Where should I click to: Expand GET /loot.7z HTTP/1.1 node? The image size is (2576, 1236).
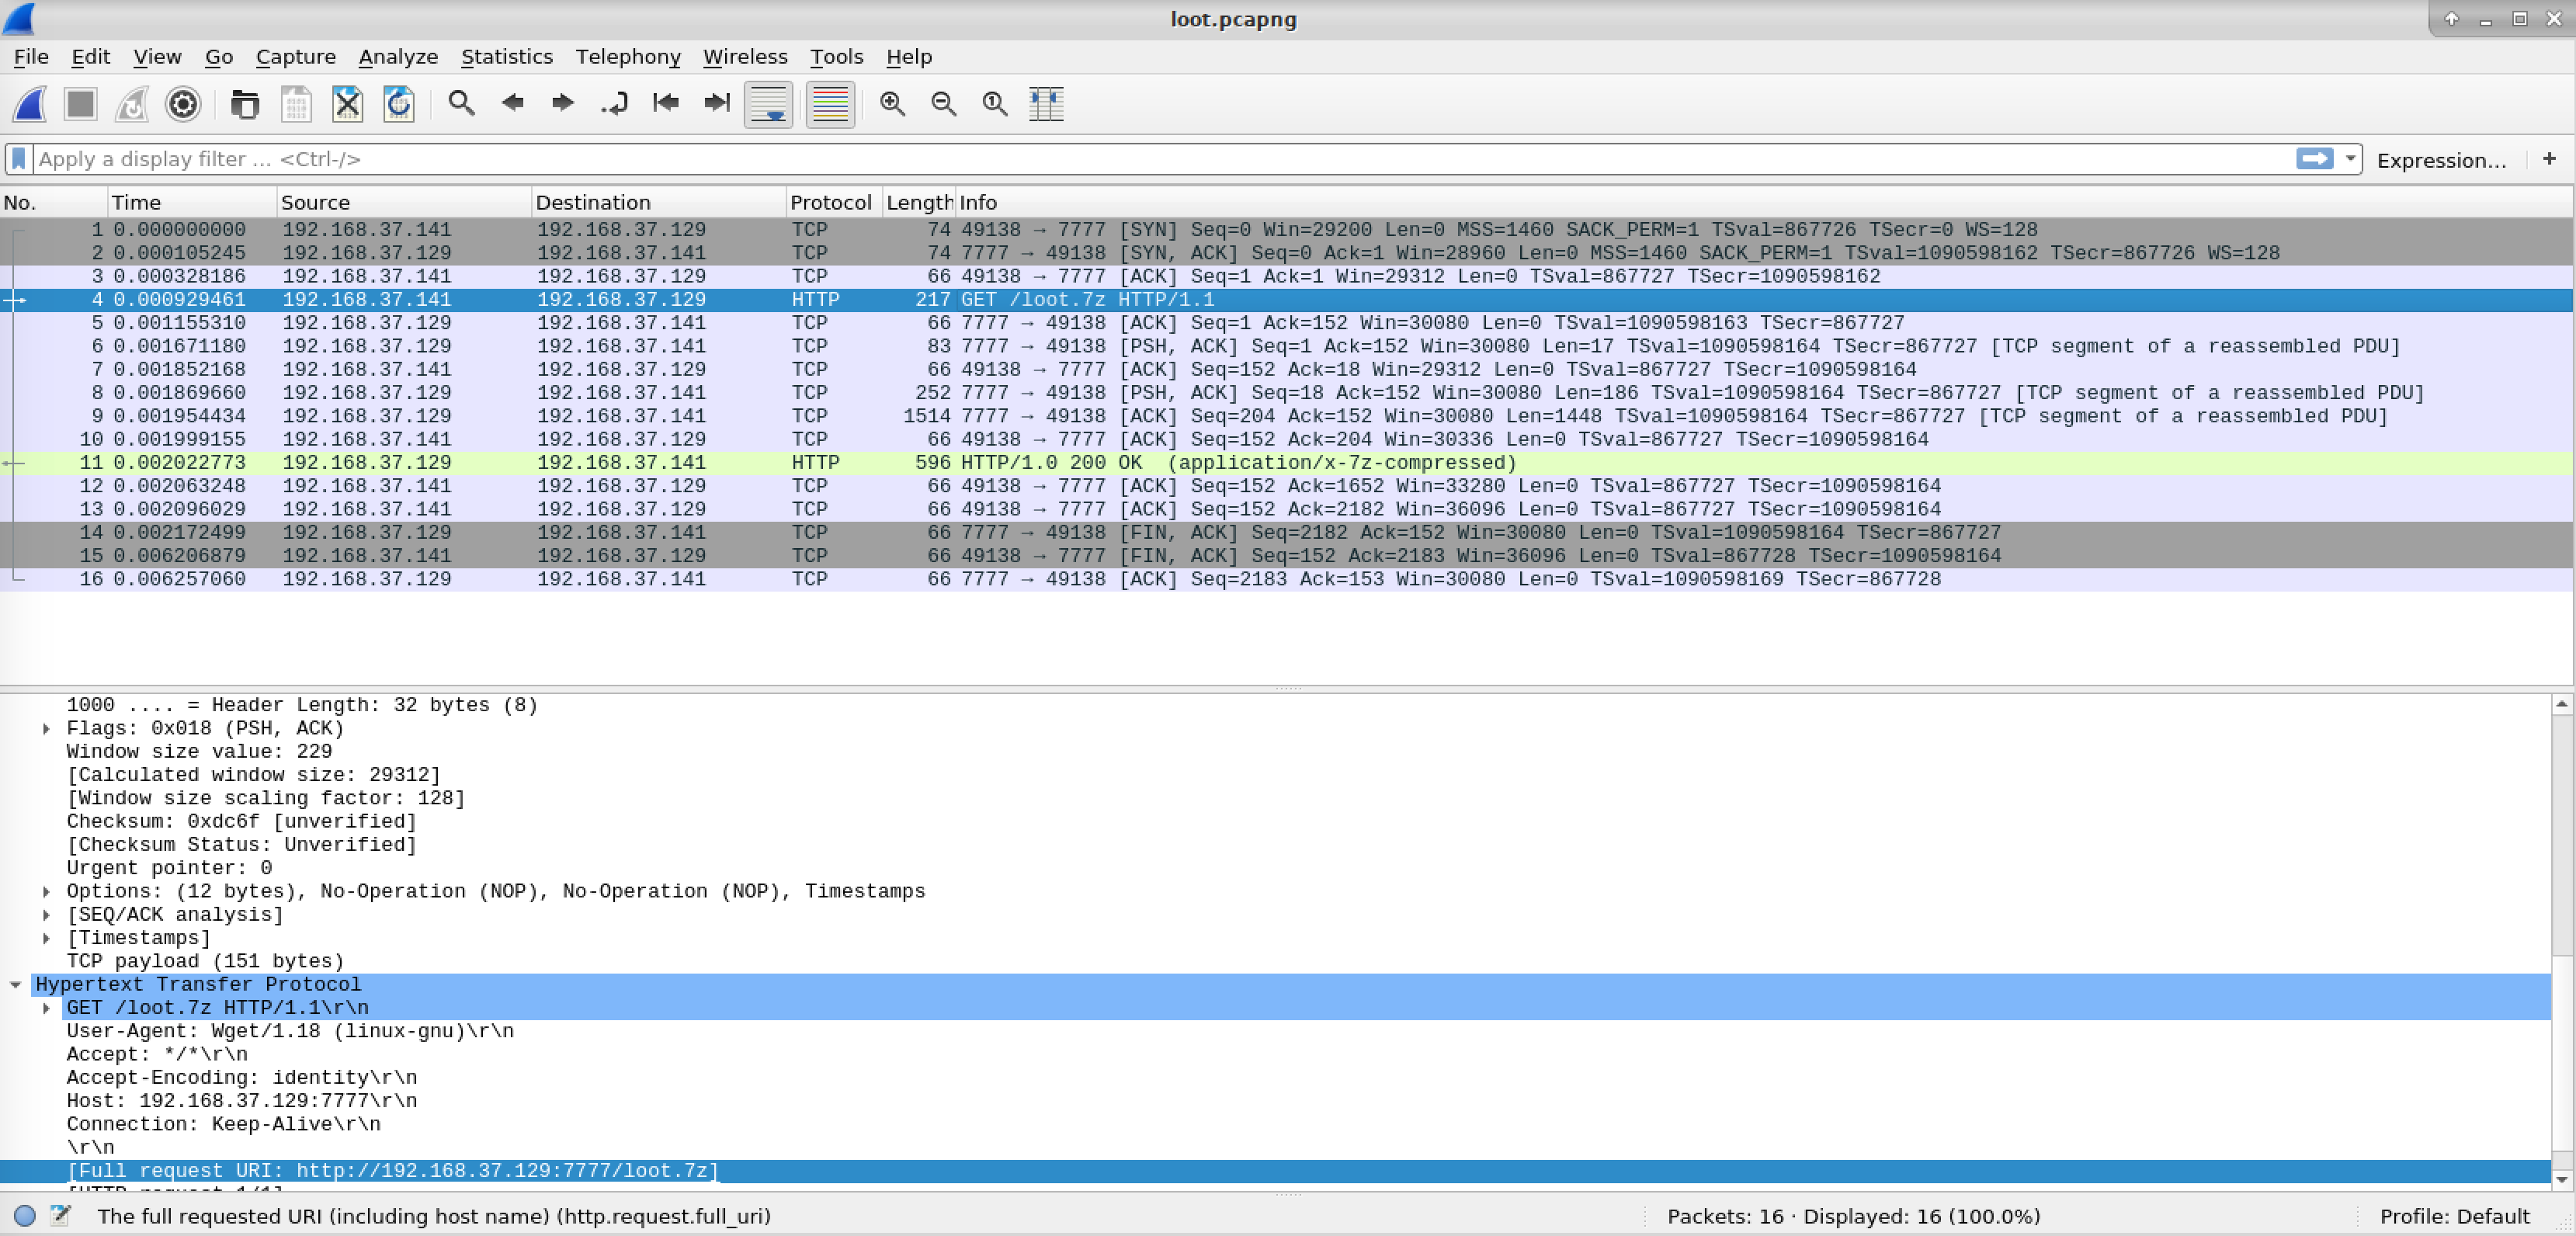click(x=46, y=1008)
